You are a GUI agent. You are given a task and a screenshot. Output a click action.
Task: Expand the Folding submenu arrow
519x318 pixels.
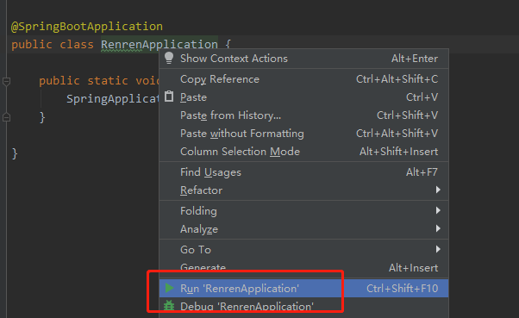pyautogui.click(x=438, y=210)
